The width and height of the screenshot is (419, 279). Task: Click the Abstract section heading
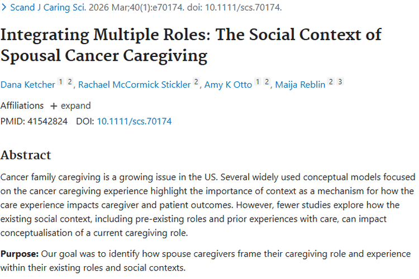click(x=26, y=155)
